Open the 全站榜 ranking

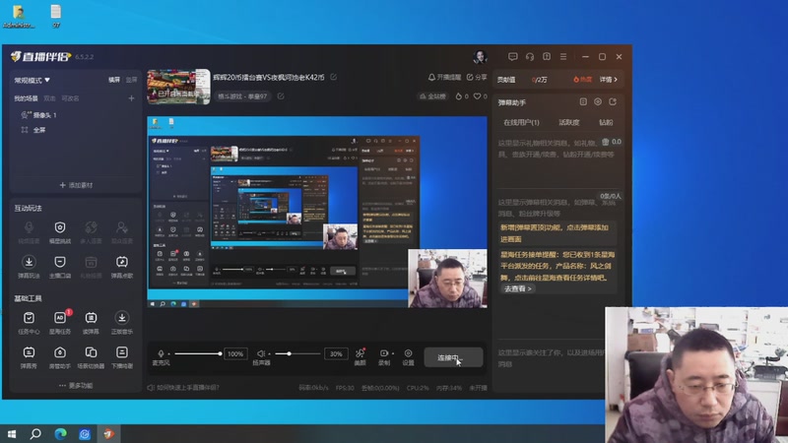(x=432, y=96)
